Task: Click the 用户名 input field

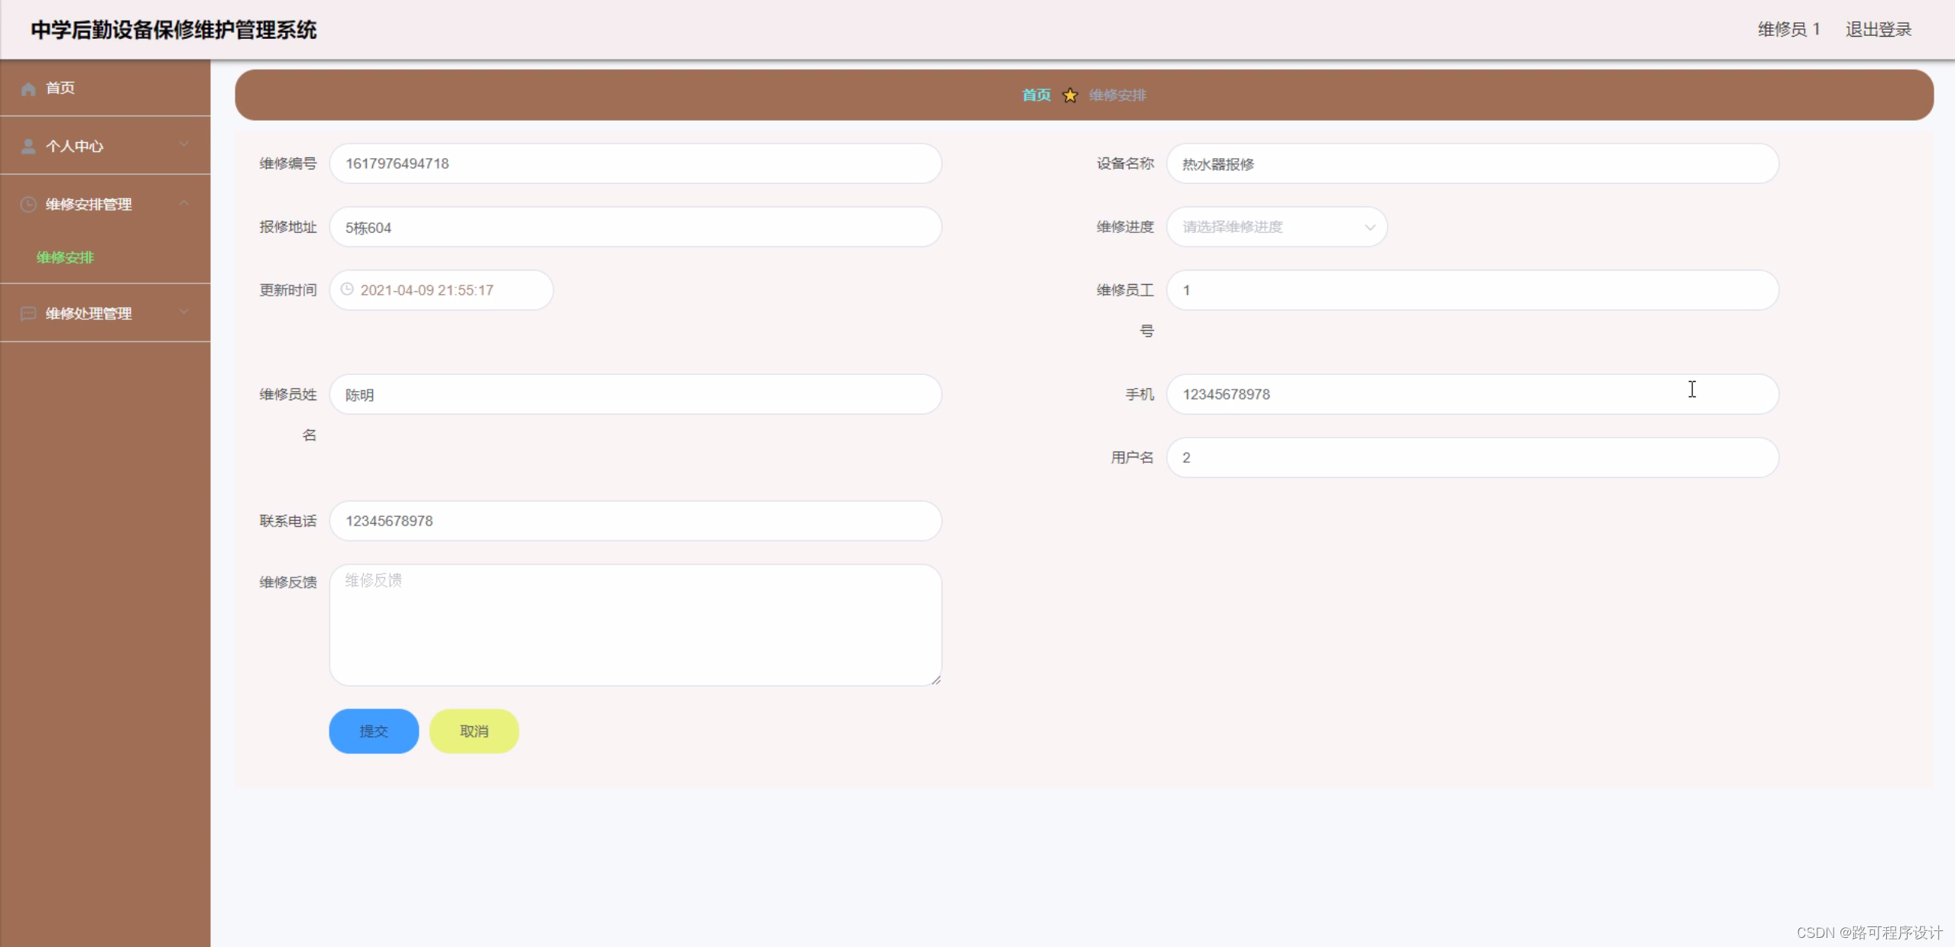Action: pos(1471,457)
